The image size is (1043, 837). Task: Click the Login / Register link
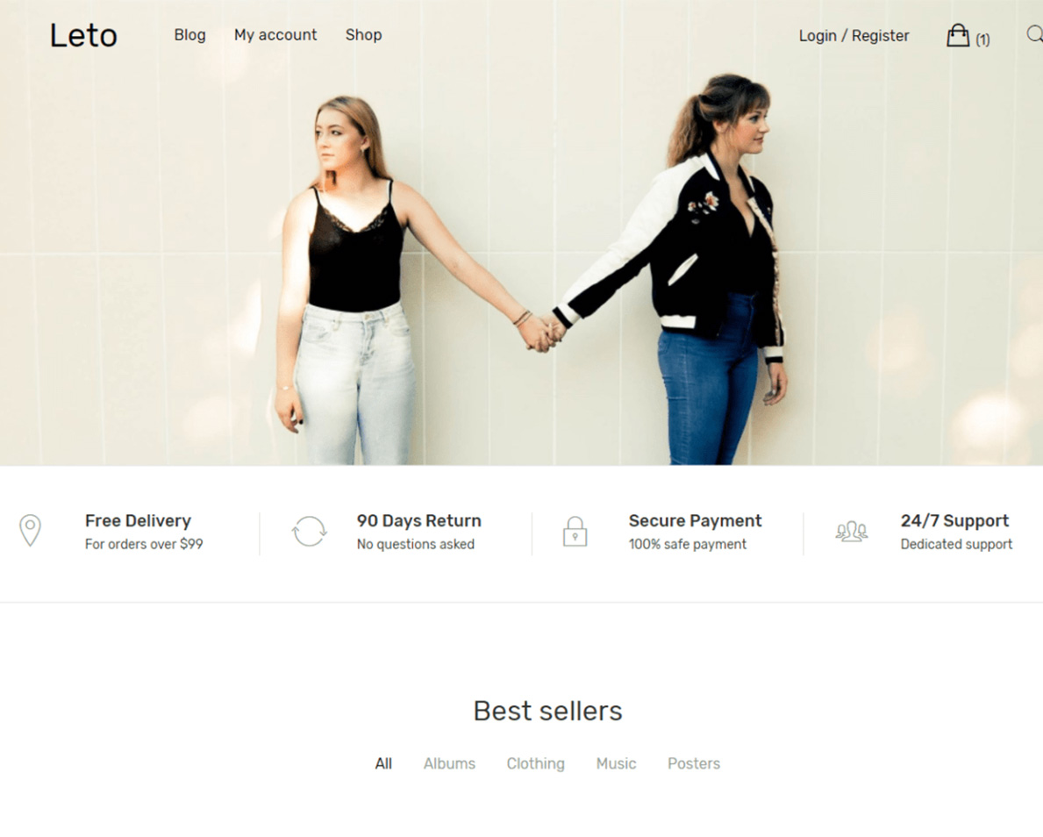click(x=854, y=36)
